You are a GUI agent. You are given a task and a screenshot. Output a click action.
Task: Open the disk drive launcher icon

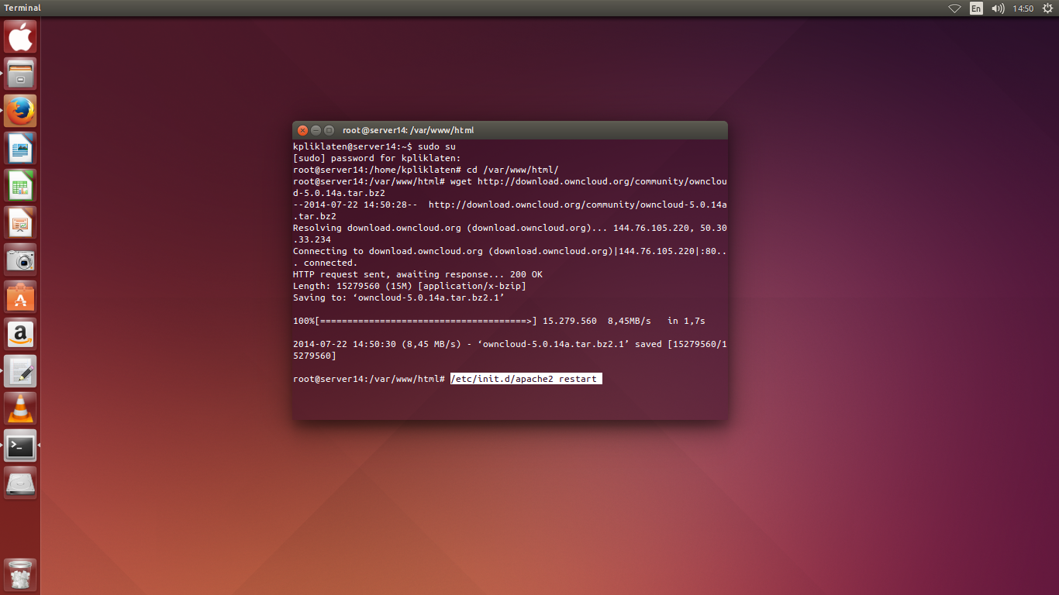20,483
